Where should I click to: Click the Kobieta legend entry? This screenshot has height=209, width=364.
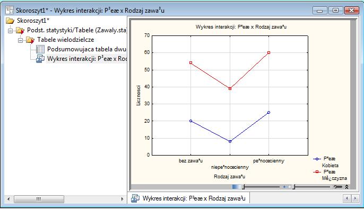330,166
